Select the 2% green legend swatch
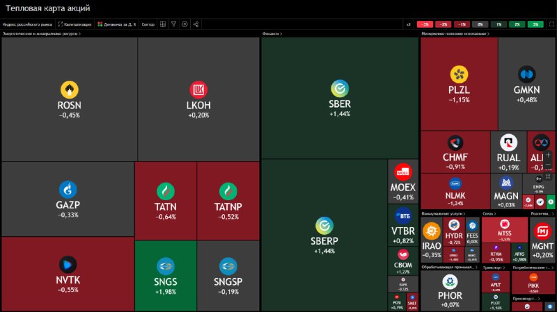This screenshot has width=557, height=312. (x=517, y=24)
